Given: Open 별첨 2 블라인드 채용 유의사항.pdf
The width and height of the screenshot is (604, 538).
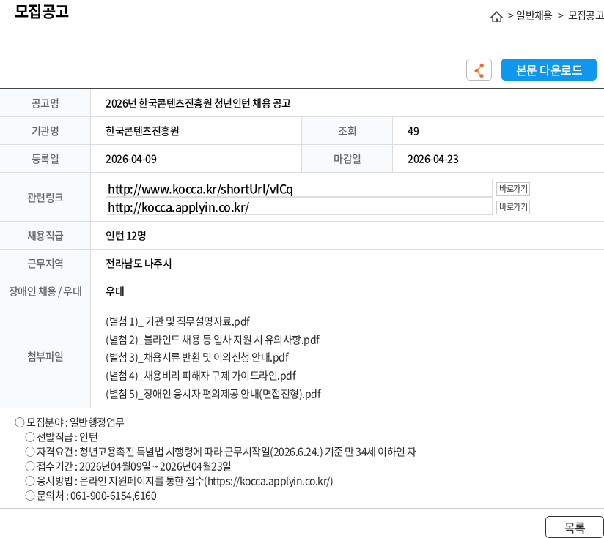Looking at the screenshot, I should pyautogui.click(x=213, y=340).
